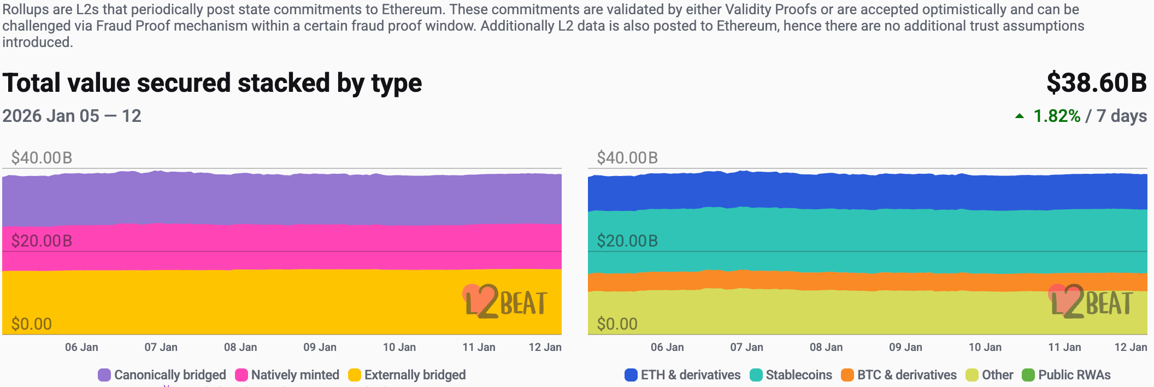The height and width of the screenshot is (387, 1154).
Task: Toggle the Stablecoins legend label
Action: (x=798, y=375)
